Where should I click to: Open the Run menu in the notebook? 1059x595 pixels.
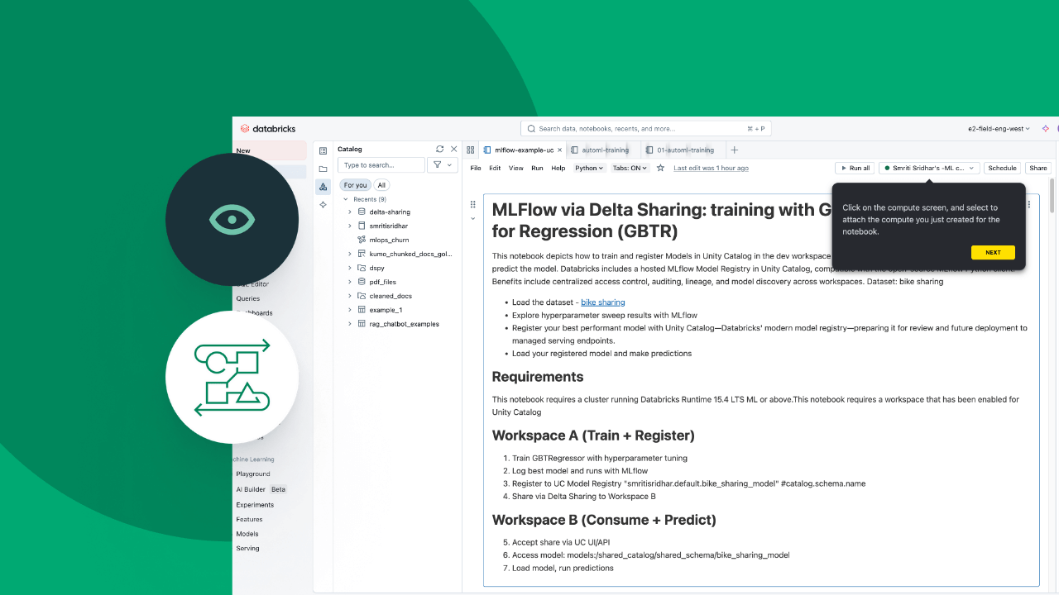pyautogui.click(x=537, y=168)
